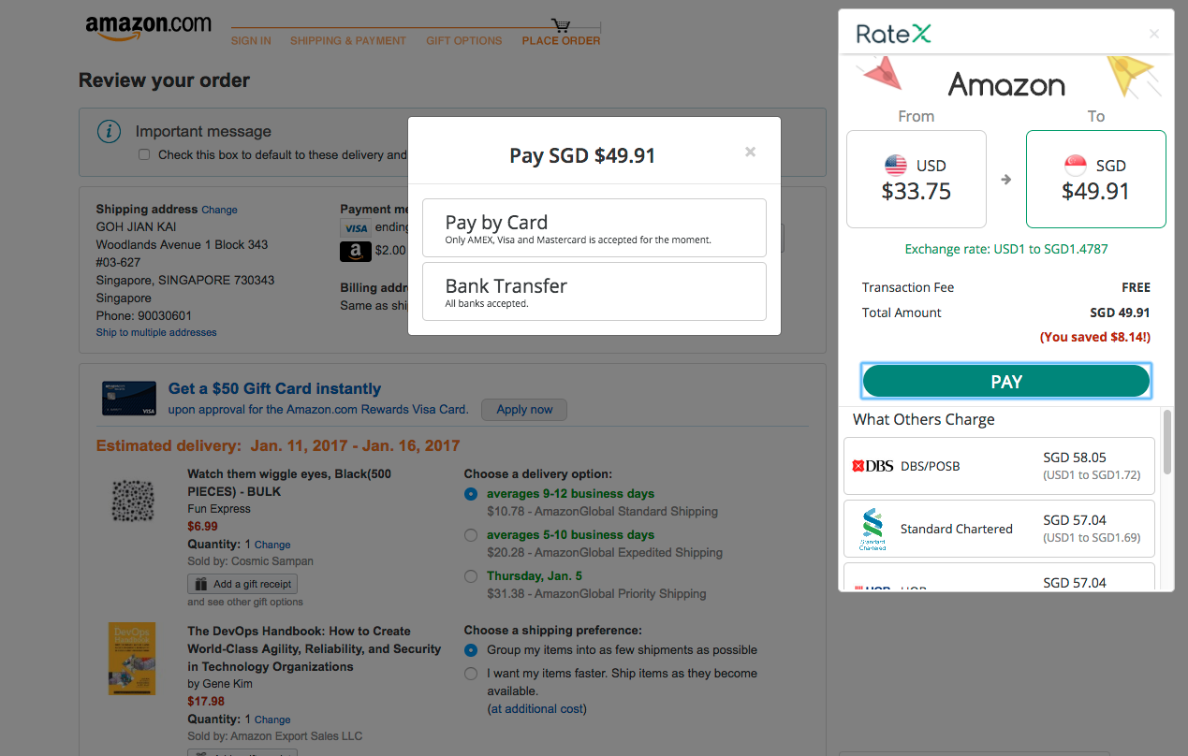Click Get a $50 Gift Card instantly link
The width and height of the screenshot is (1188, 756).
[274, 389]
